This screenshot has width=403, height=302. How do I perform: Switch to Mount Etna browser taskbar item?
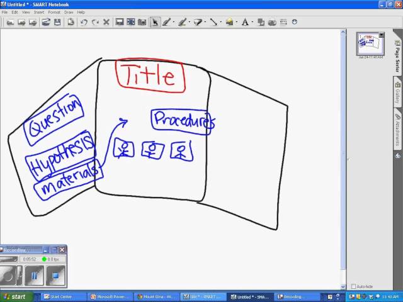tap(157, 297)
